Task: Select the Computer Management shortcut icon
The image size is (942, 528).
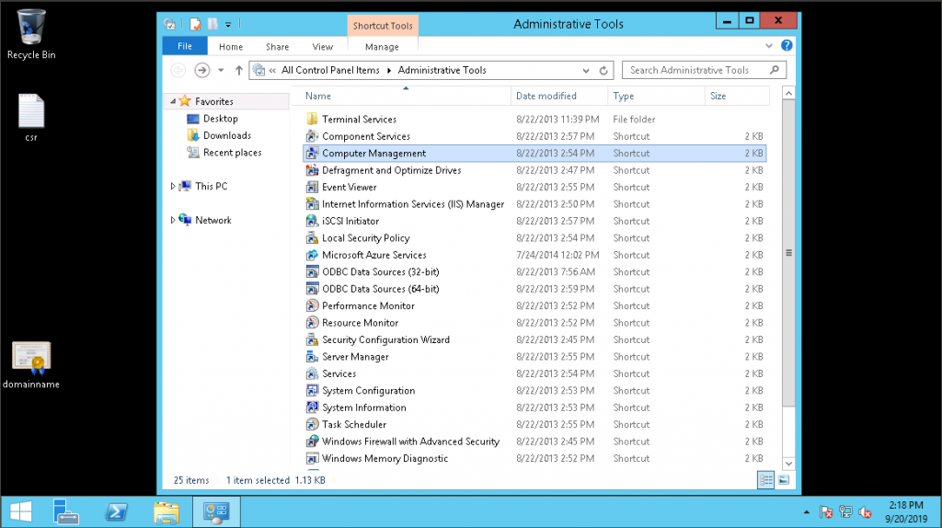Action: (312, 154)
